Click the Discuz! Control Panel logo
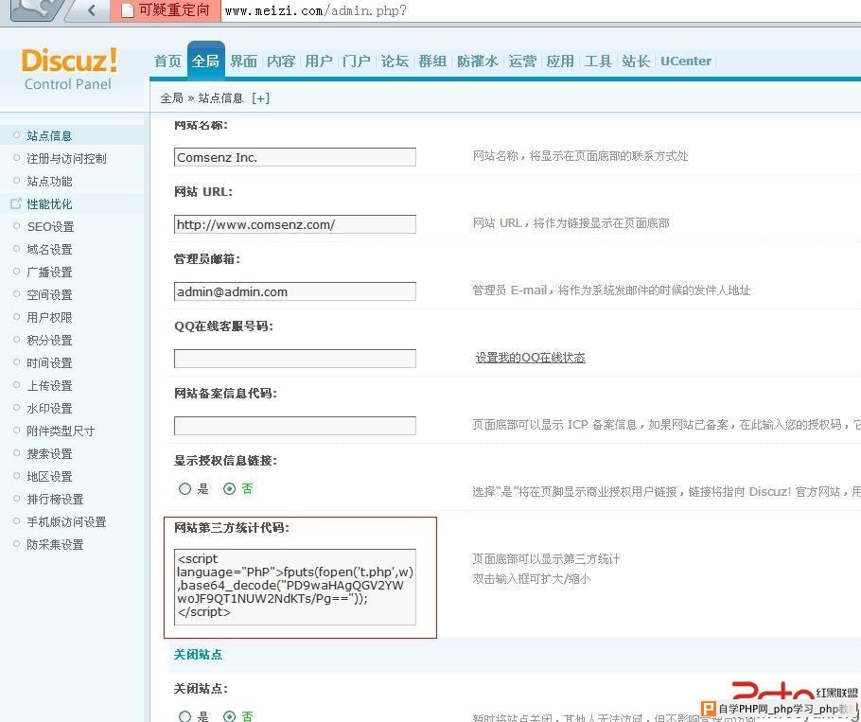 coord(68,69)
